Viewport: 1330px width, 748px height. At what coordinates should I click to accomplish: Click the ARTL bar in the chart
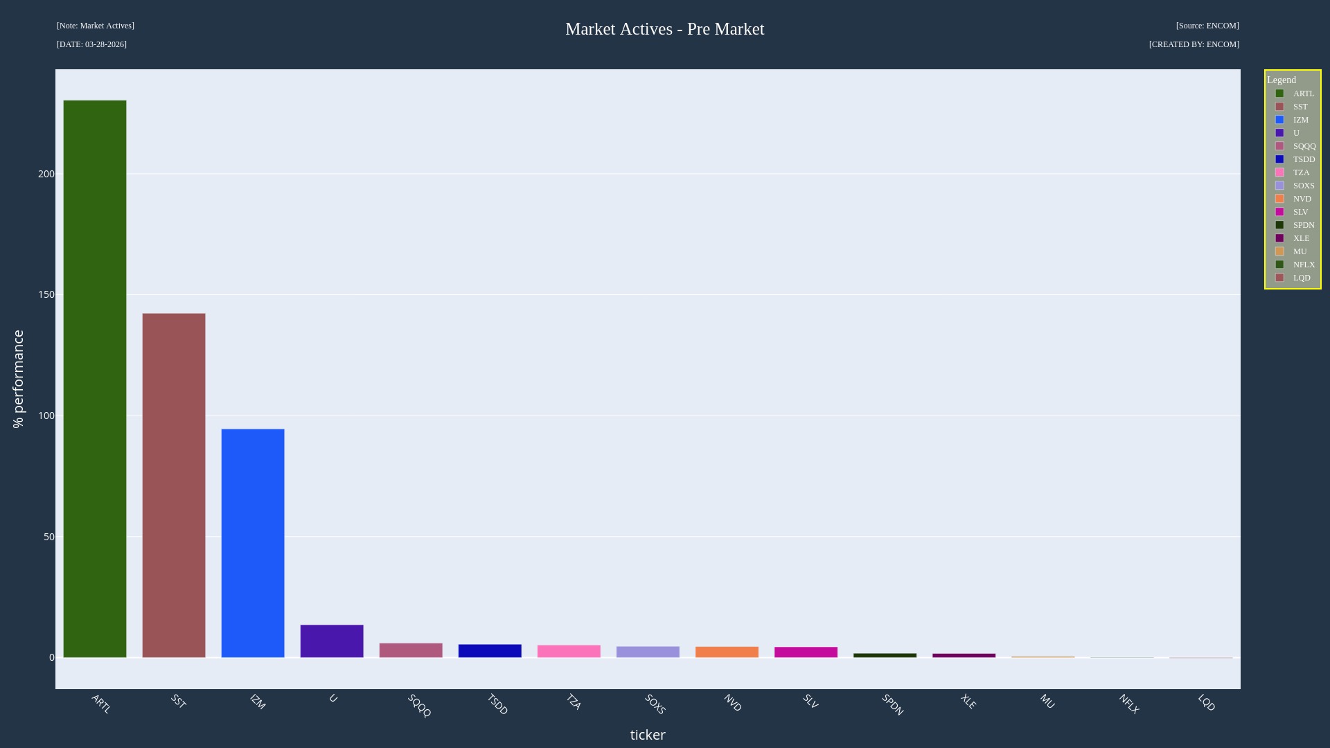click(95, 379)
